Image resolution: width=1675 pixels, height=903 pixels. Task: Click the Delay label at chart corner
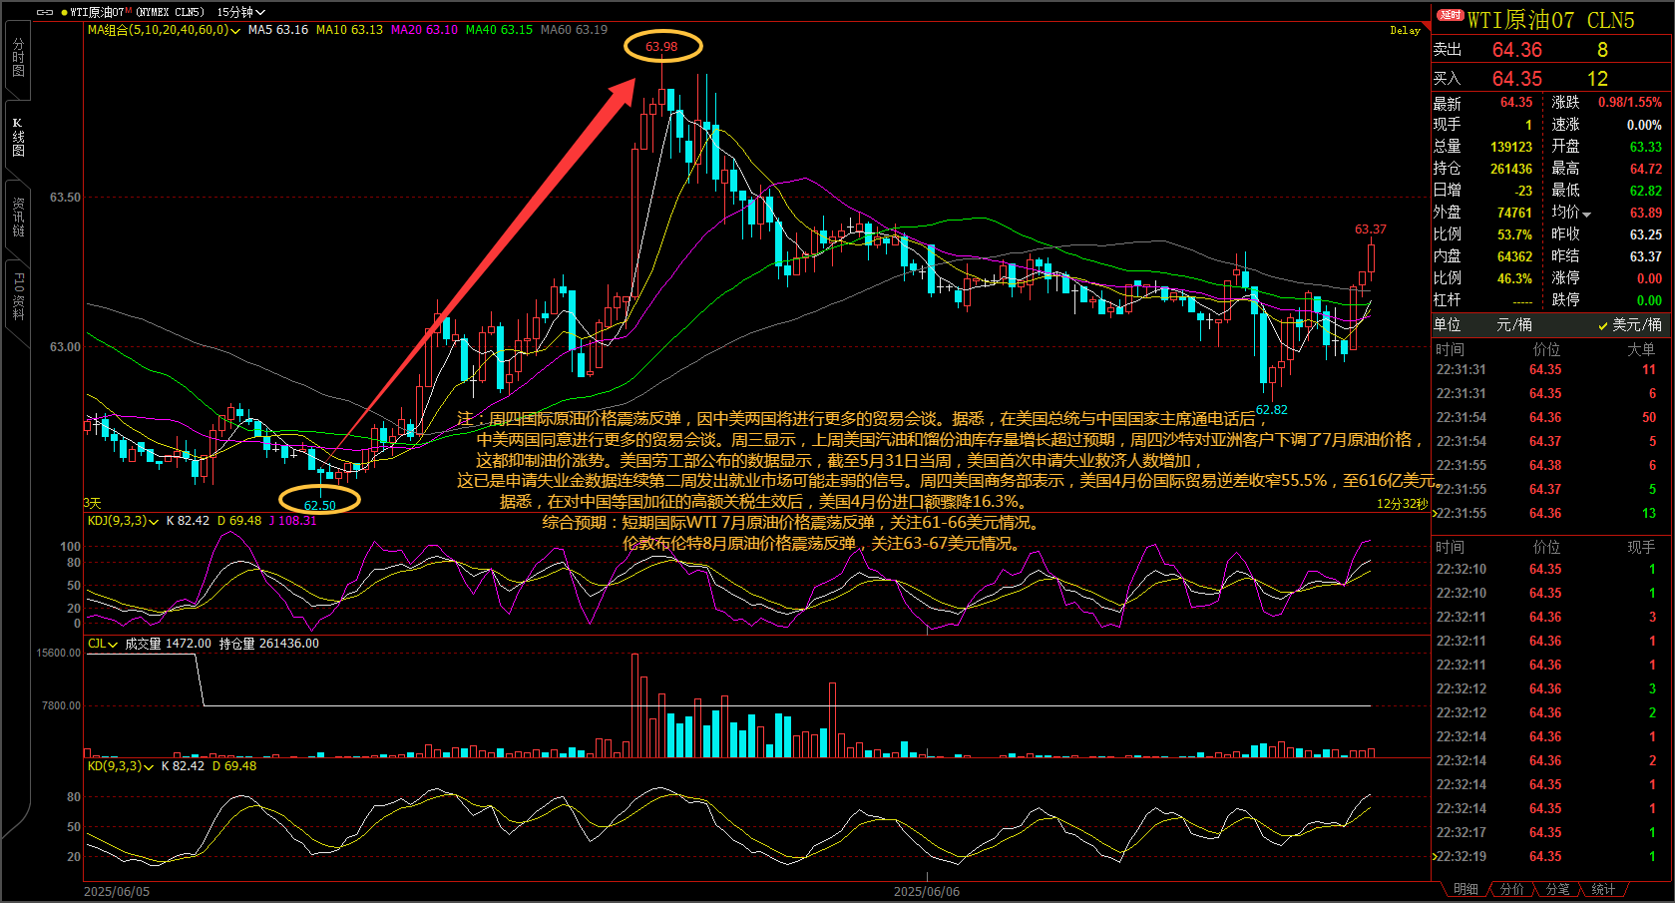coord(1405,31)
